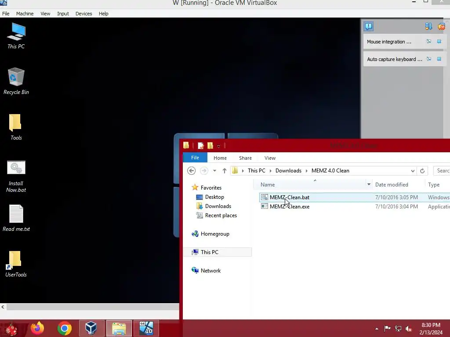The height and width of the screenshot is (337, 450).
Task: Click the Mouse integration notification text
Action: tap(389, 42)
